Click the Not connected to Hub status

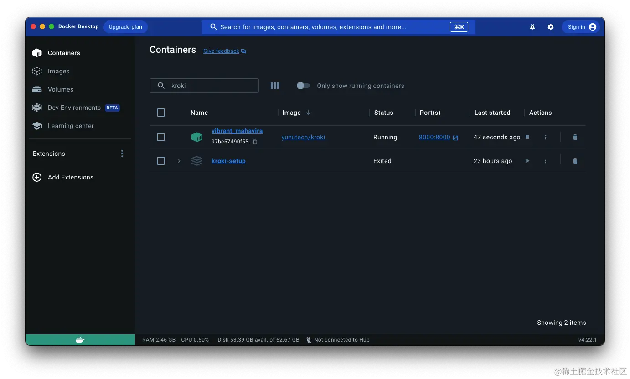337,340
